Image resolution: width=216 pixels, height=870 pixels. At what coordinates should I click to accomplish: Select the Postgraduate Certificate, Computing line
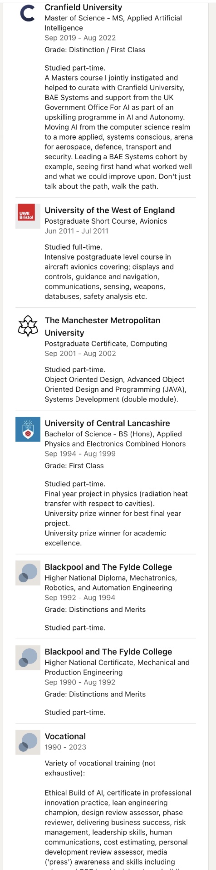(x=106, y=343)
